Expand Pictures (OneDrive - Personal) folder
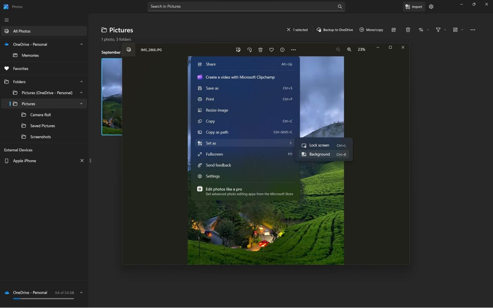Screen dimensions: 493x308 point(81,93)
